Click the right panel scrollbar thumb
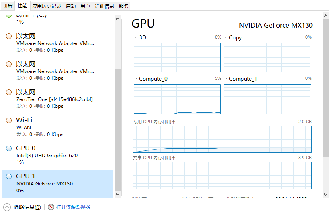 (x=325, y=88)
